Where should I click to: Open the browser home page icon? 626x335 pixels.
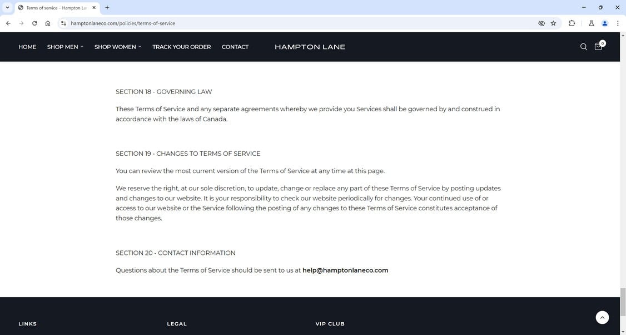coord(48,23)
